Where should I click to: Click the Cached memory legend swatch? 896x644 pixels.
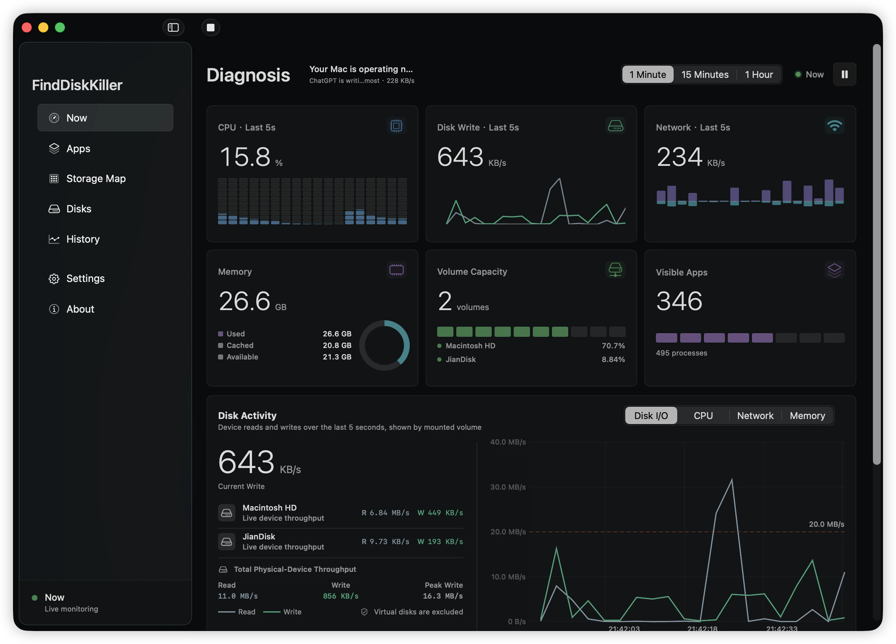[x=221, y=345]
